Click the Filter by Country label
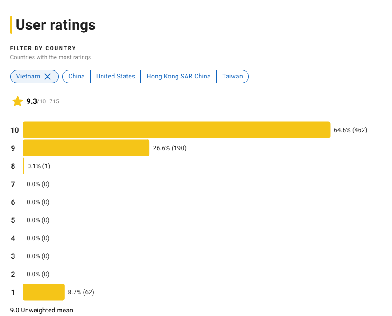This screenshot has width=392, height=316. coord(43,48)
